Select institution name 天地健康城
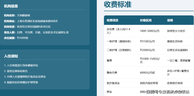The width and height of the screenshot is (194, 96). [x=23, y=15]
